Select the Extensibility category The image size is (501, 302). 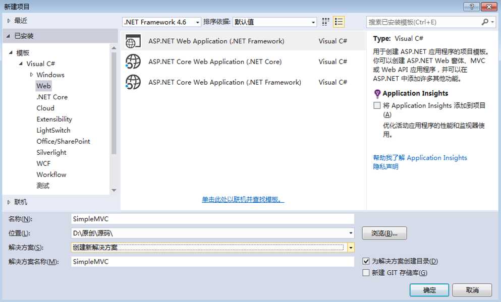click(x=54, y=119)
